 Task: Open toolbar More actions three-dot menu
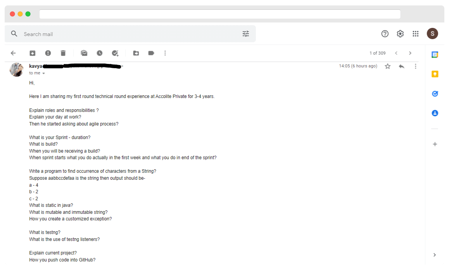165,53
